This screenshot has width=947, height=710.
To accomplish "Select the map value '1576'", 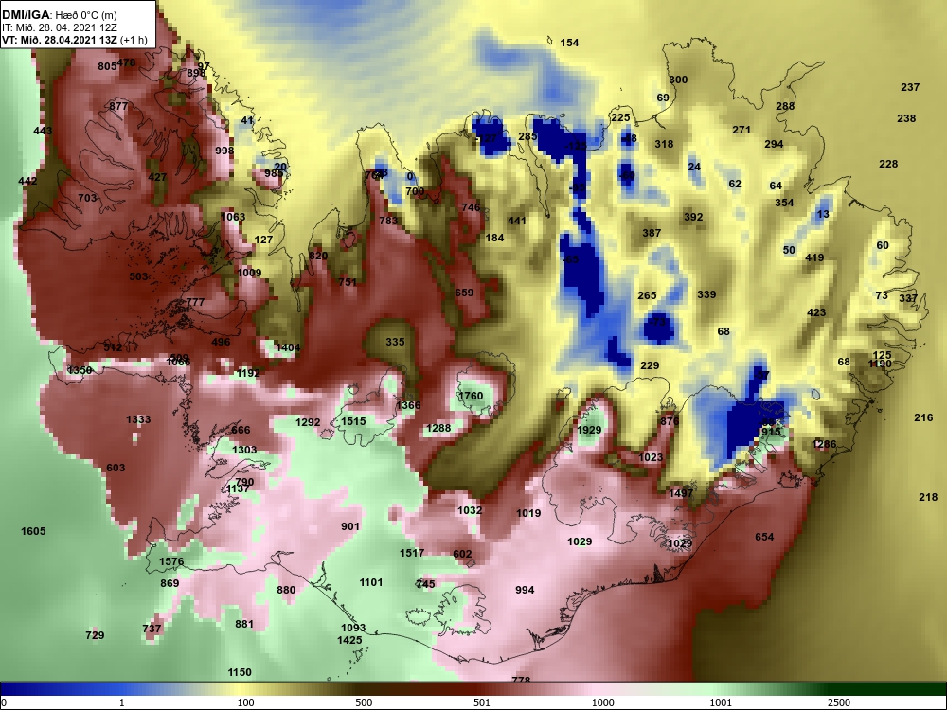I will [x=171, y=562].
